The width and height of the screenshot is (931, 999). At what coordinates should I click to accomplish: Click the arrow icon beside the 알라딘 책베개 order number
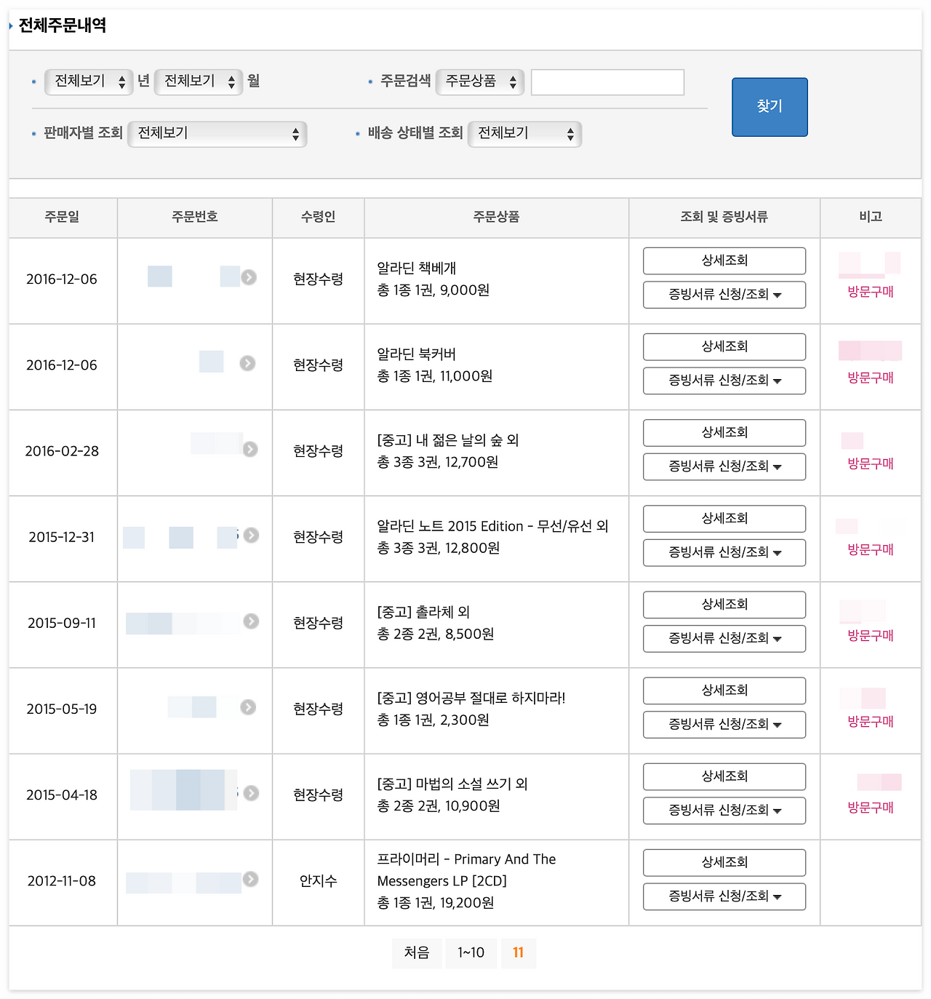(x=249, y=277)
